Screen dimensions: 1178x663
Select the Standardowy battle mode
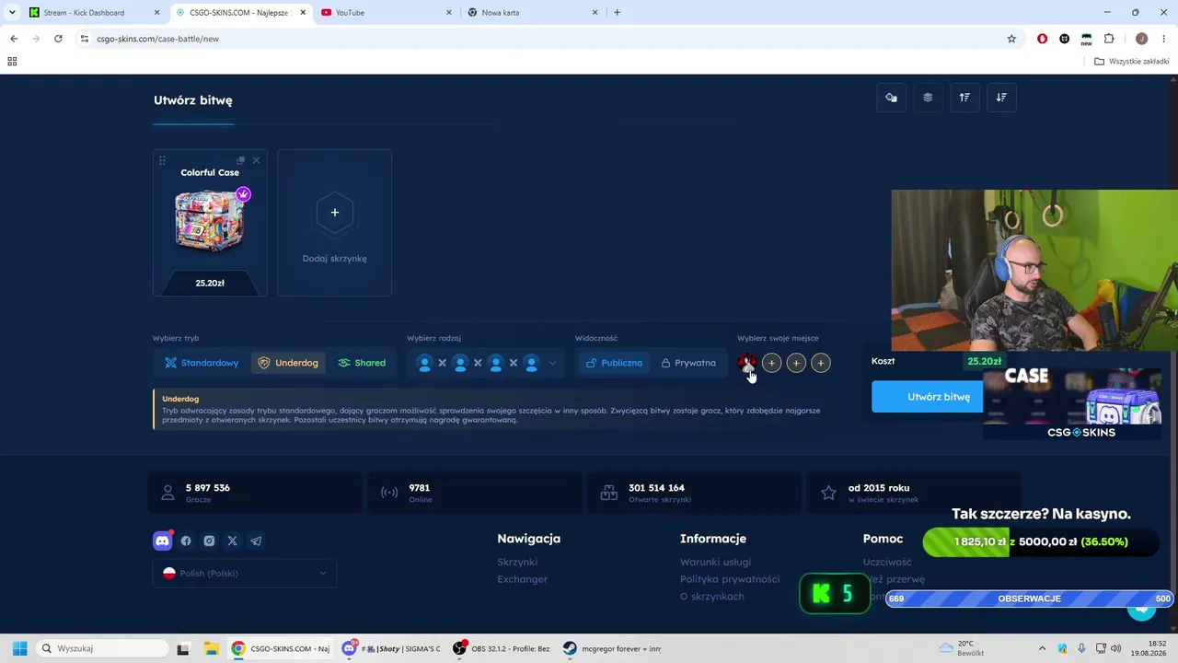(202, 363)
